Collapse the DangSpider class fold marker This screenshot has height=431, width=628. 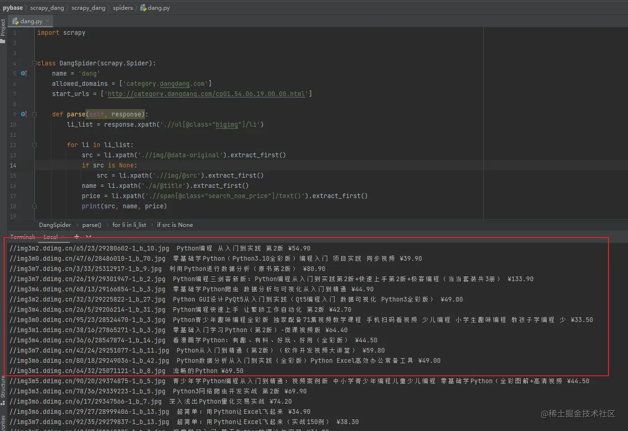34,63
